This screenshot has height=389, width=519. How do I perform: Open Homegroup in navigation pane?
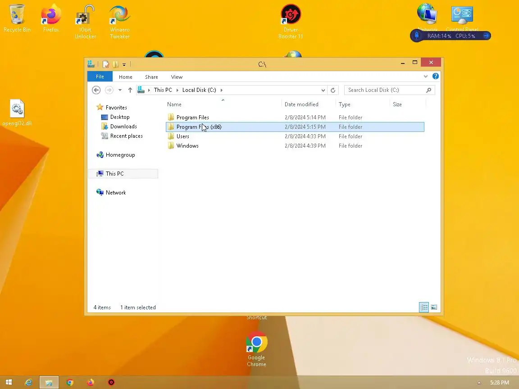point(120,155)
